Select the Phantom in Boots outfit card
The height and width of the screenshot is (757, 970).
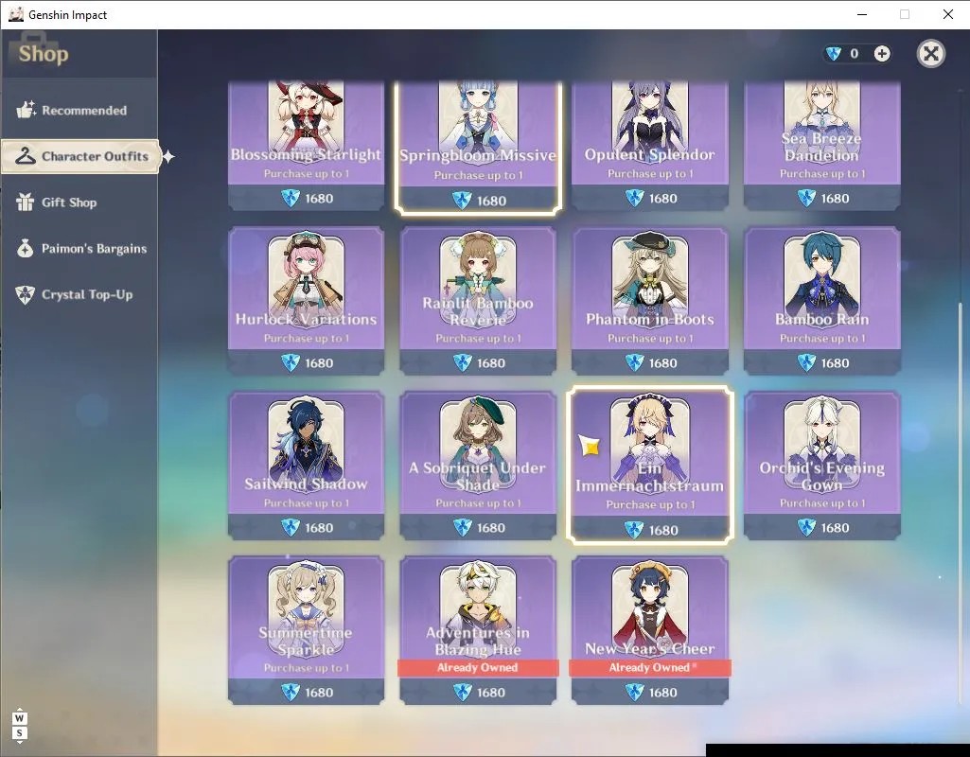(x=650, y=301)
